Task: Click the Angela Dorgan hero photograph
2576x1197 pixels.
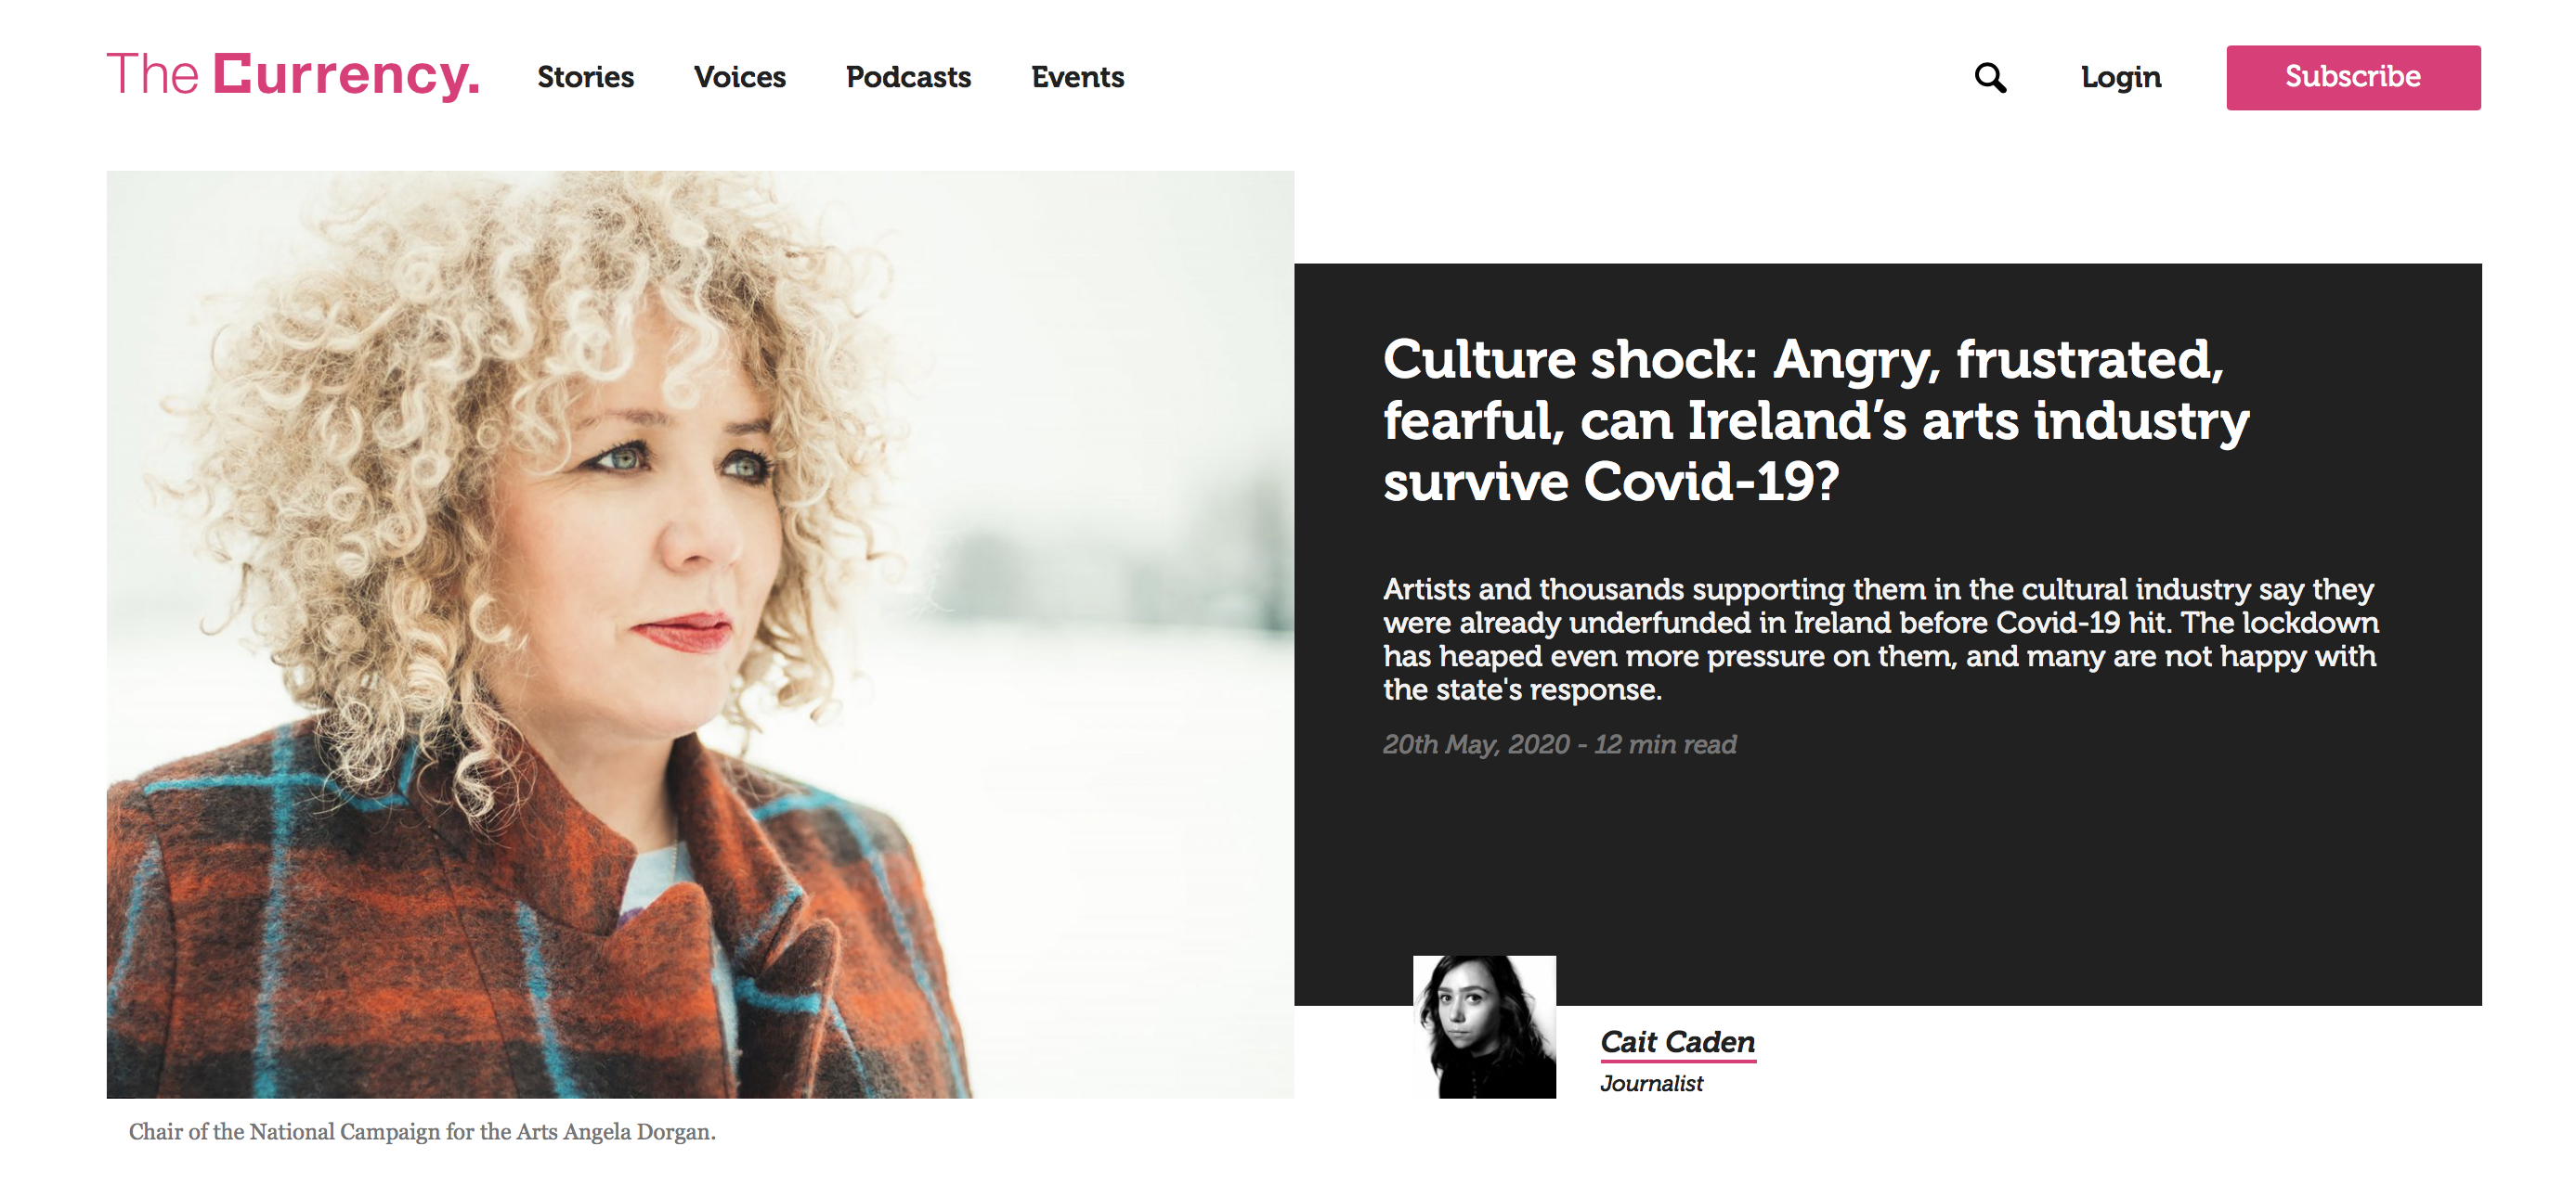Action: coord(700,635)
